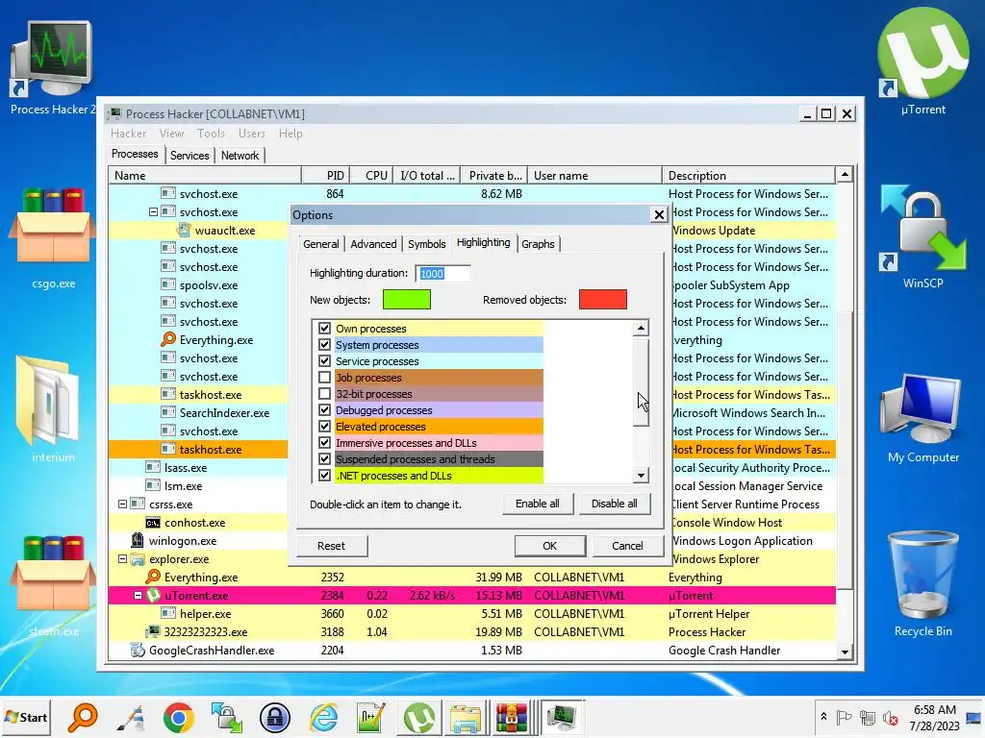Open the Hacker menu
Image resolution: width=985 pixels, height=738 pixels.
click(x=128, y=133)
